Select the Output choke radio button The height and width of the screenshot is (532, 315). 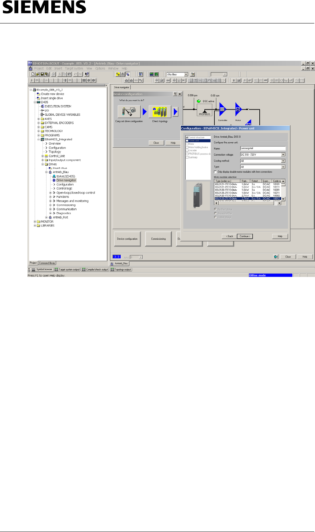click(x=215, y=217)
